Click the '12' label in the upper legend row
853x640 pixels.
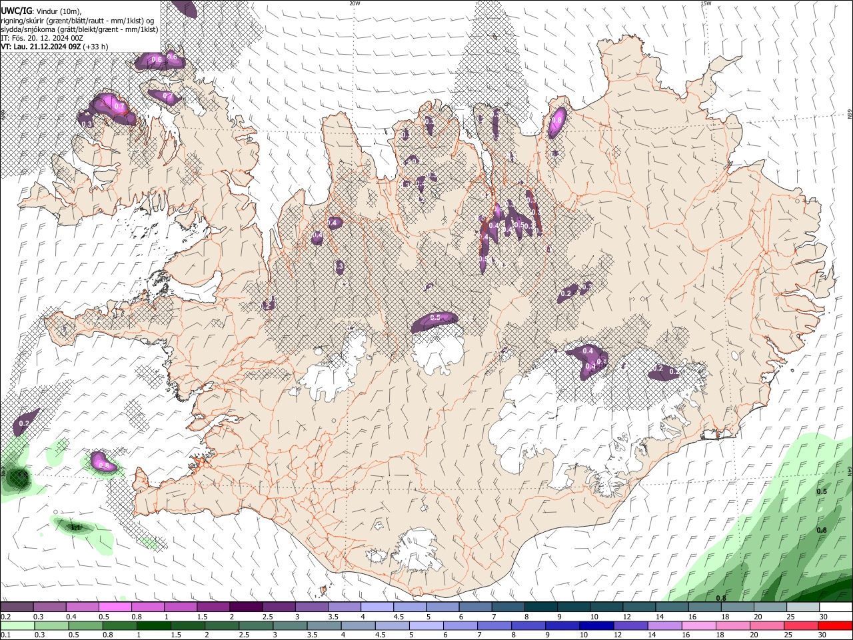[x=626, y=617]
